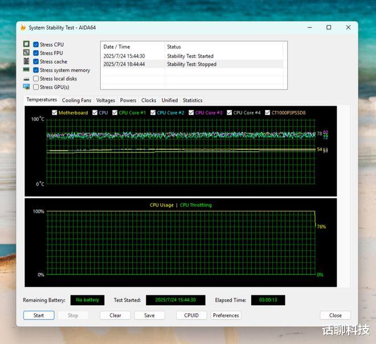Image resolution: width=376 pixels, height=344 pixels.
Task: Click the 2025/7/24 18:44:44 log timestamp
Action: 124,64
